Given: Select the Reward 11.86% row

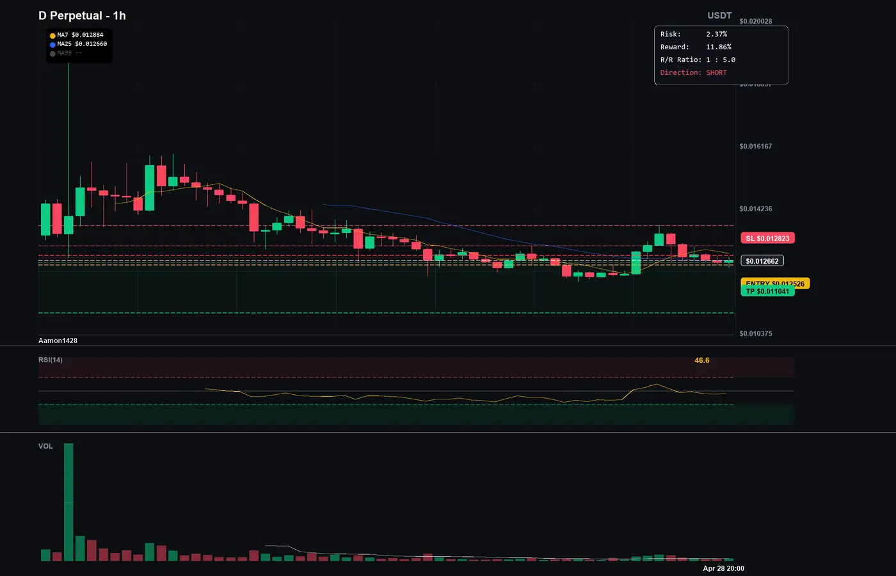Looking at the screenshot, I should click(x=696, y=47).
